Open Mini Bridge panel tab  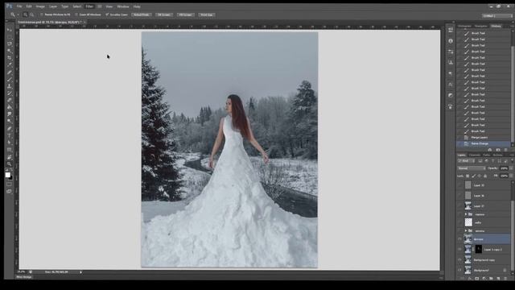24,277
